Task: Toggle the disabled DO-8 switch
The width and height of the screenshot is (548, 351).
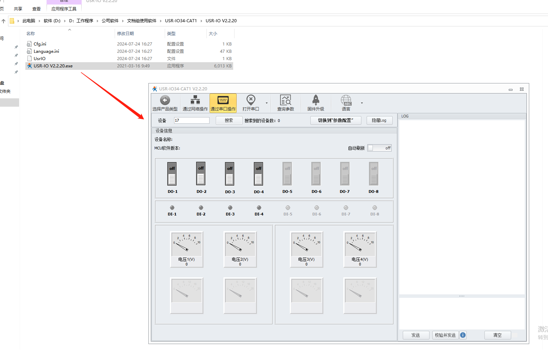Action: click(x=374, y=174)
